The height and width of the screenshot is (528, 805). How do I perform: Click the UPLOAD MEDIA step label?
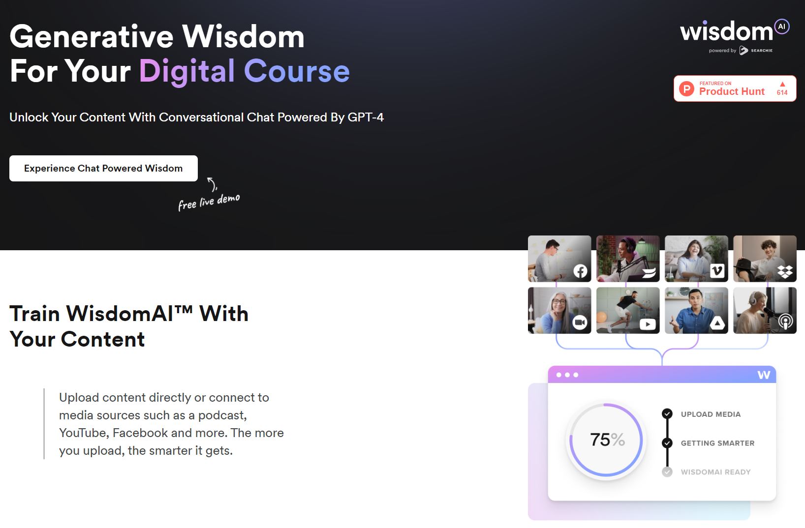click(711, 414)
